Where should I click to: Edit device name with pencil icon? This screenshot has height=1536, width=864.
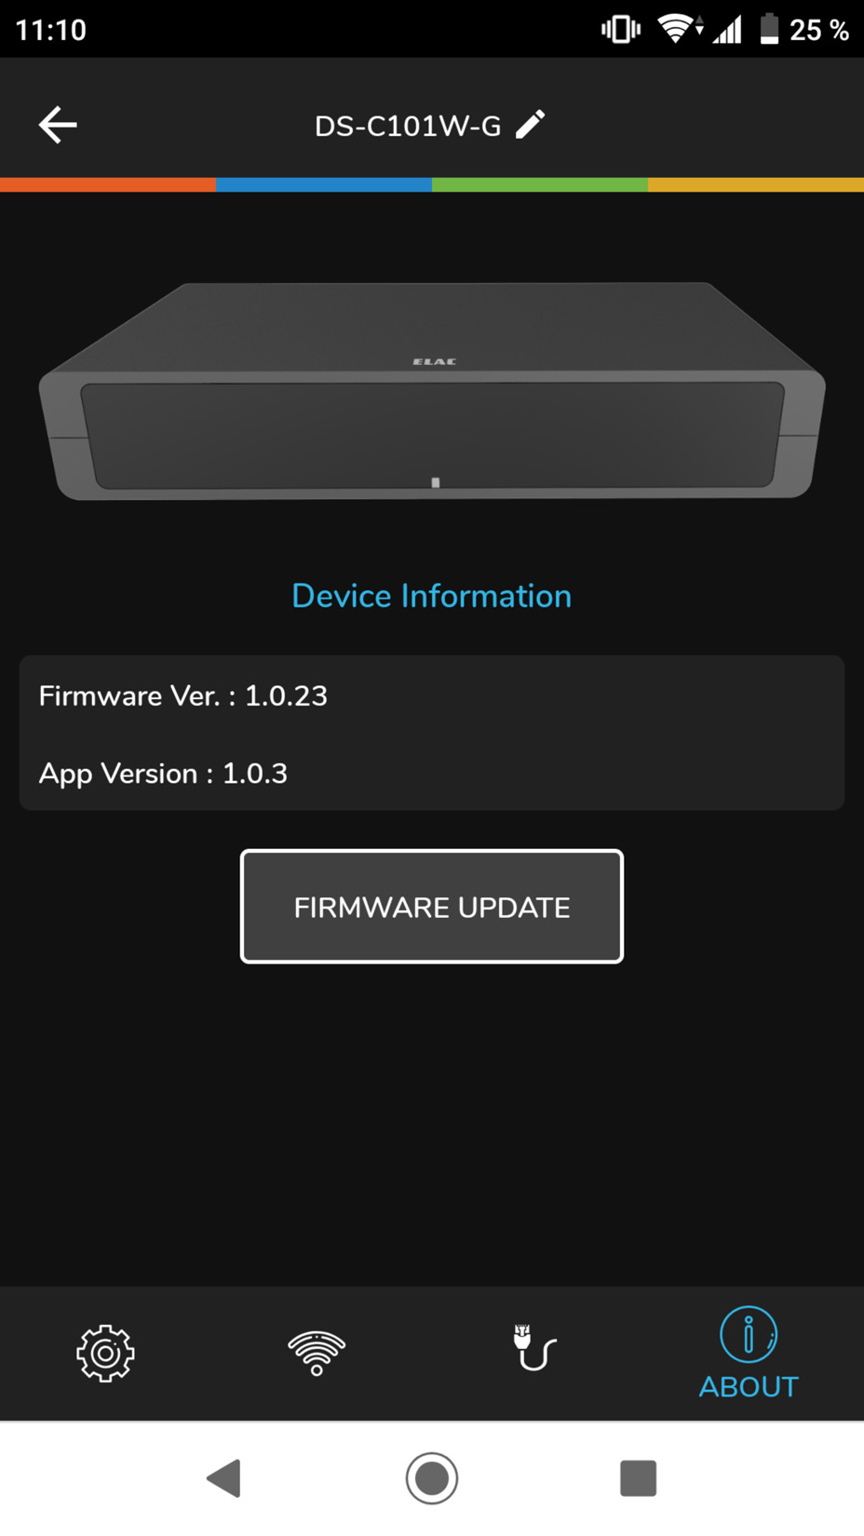coord(531,124)
